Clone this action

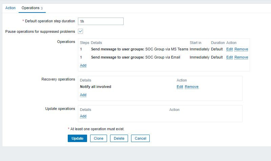(99, 138)
